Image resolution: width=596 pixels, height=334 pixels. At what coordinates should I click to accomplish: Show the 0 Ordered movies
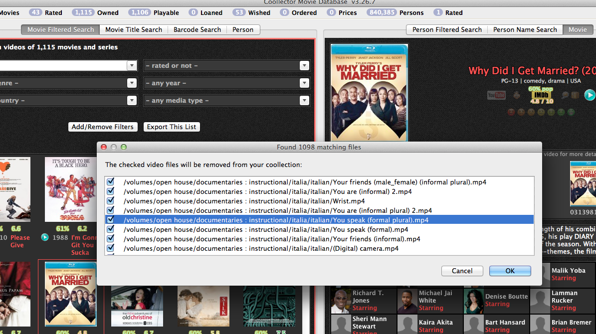298,12
